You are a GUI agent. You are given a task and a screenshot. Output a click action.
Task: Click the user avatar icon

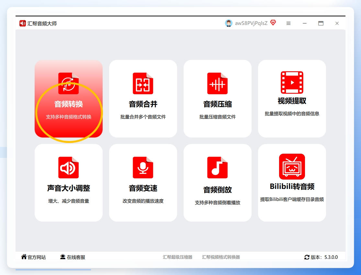tap(229, 23)
